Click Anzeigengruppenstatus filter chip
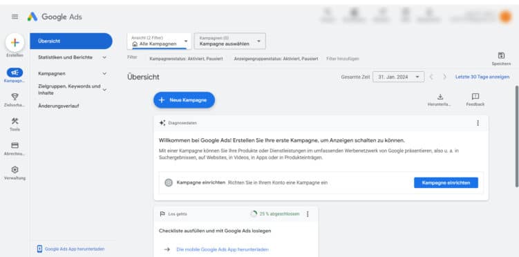Viewport: 519px width, 257px height. point(276,59)
